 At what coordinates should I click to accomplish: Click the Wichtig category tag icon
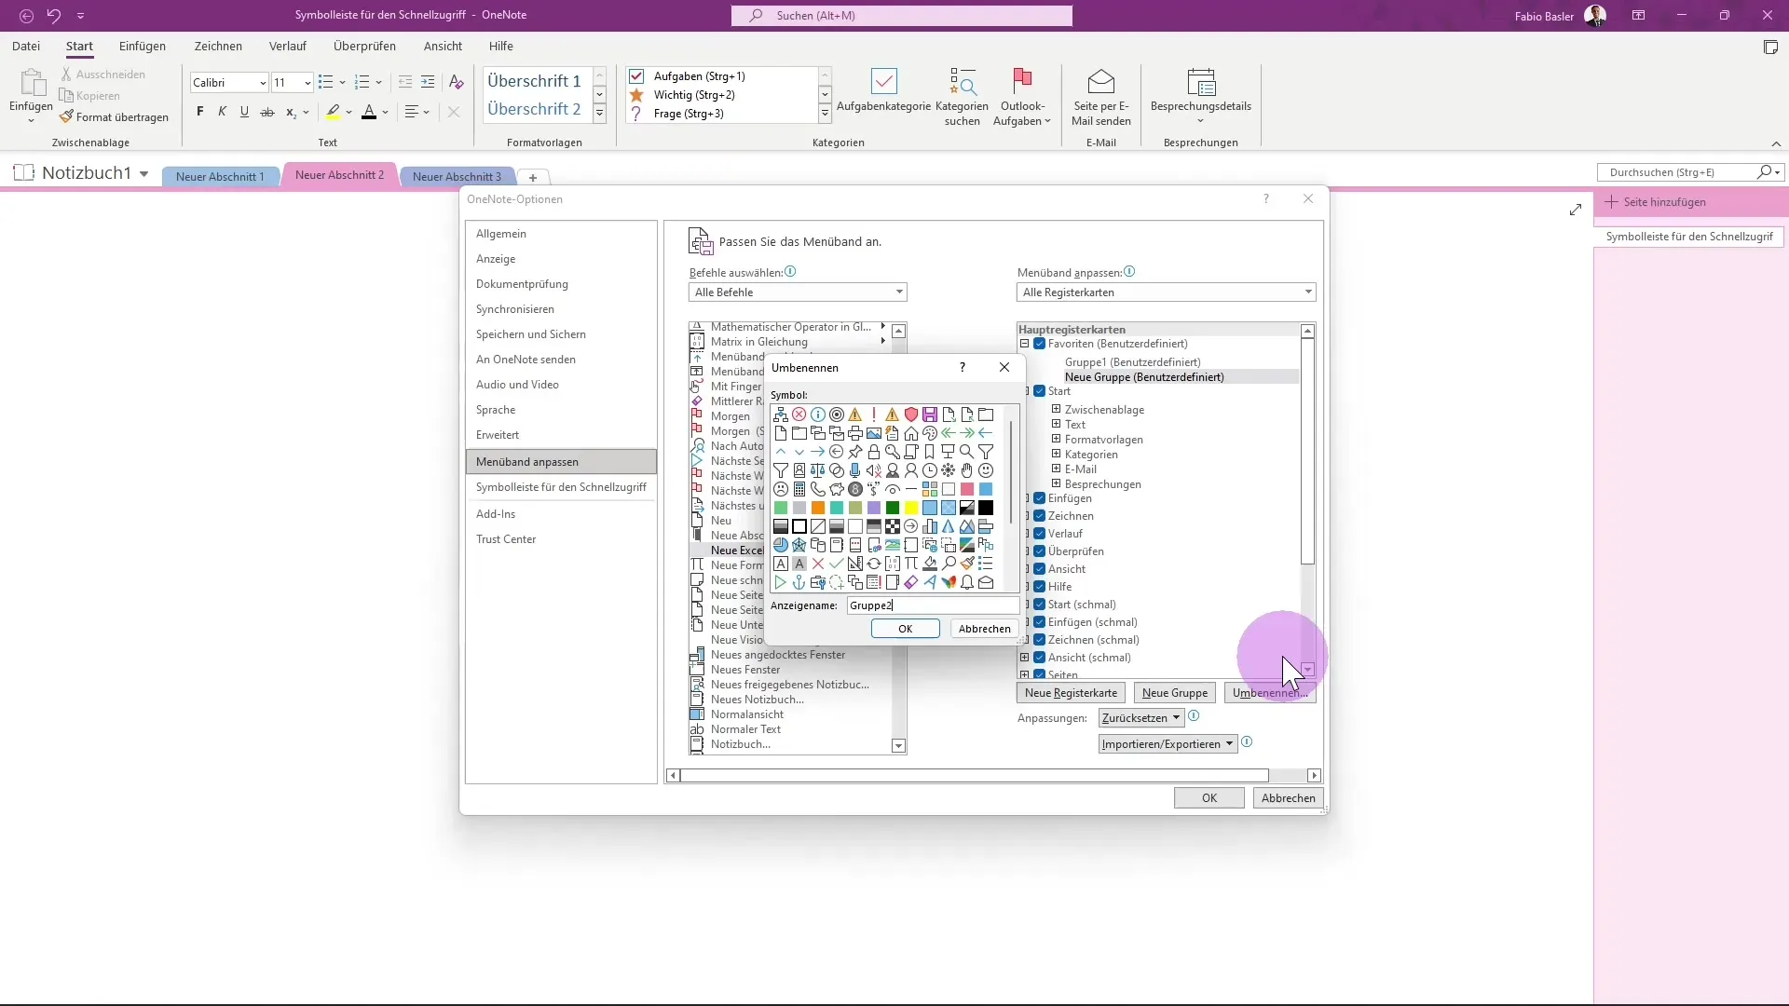pos(639,95)
